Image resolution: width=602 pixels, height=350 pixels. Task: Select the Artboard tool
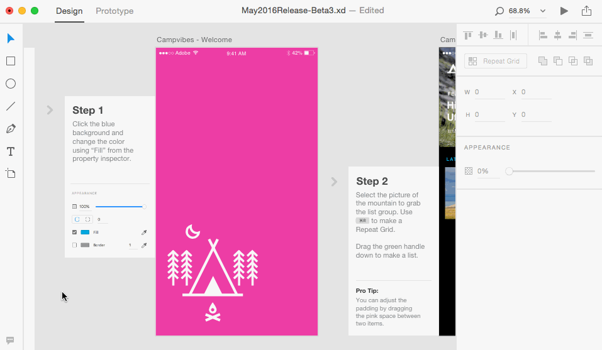11,173
